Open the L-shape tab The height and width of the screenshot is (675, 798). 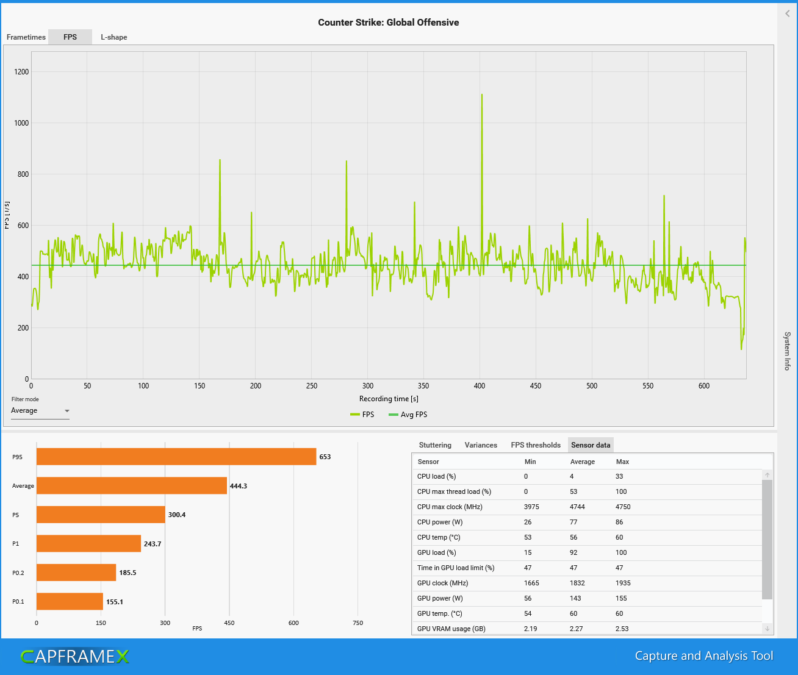coord(114,37)
